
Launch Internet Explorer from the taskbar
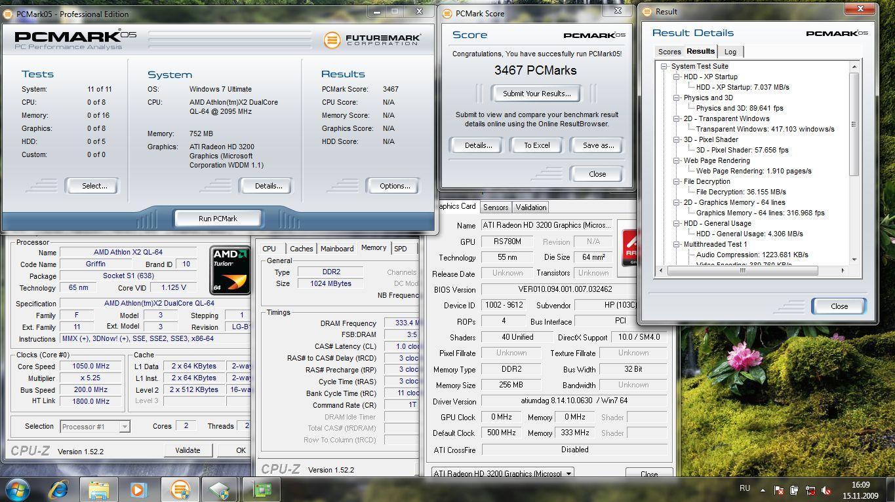(x=58, y=489)
